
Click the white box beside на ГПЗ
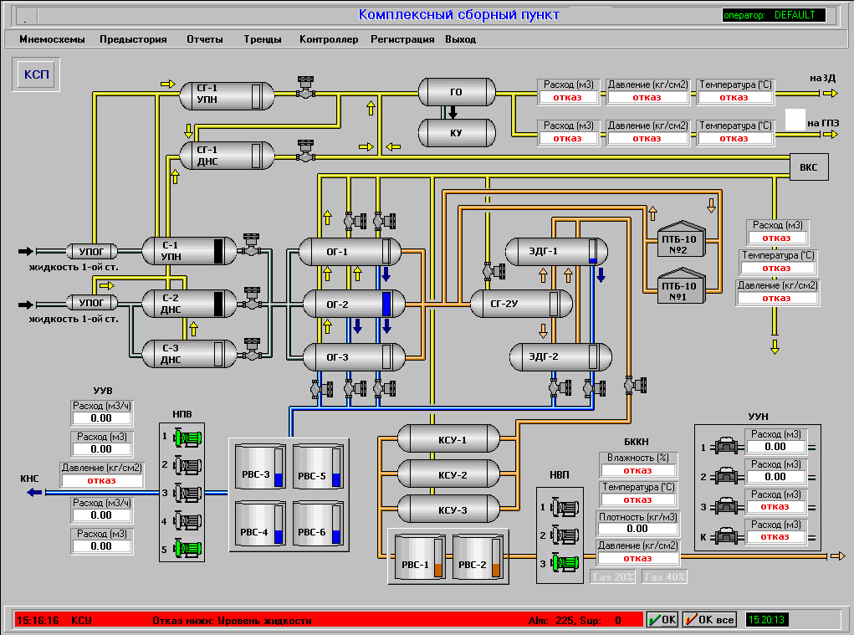pos(795,119)
